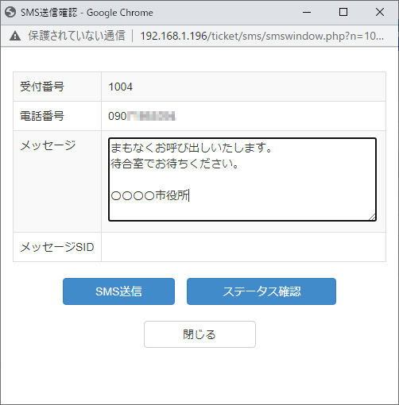Click the not-secure warning triangle icon

tap(15, 36)
